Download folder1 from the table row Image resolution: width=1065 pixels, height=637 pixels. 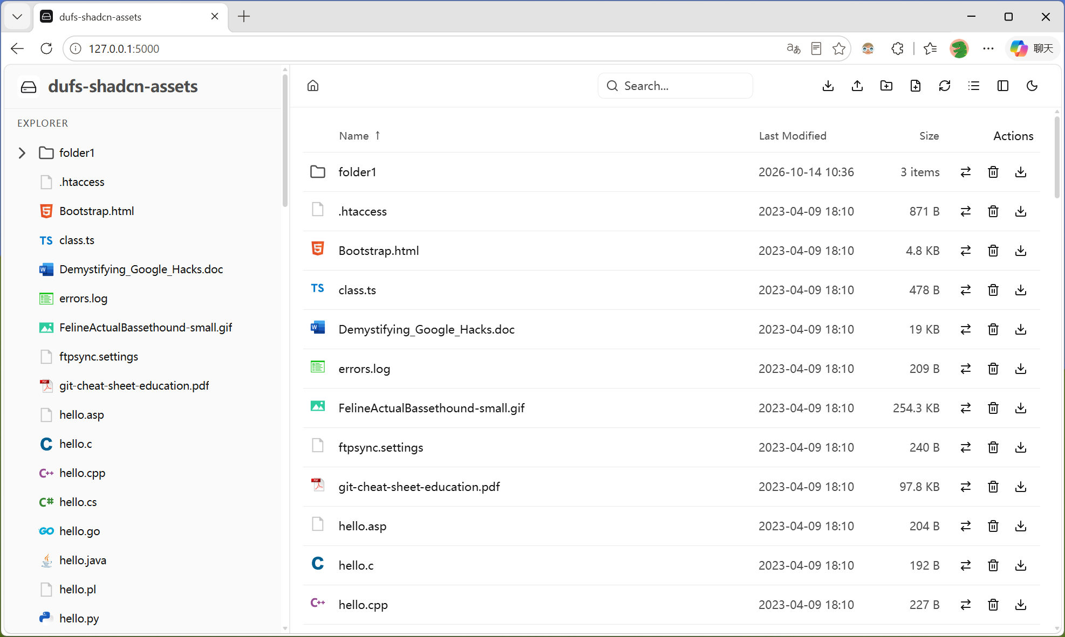click(x=1021, y=172)
